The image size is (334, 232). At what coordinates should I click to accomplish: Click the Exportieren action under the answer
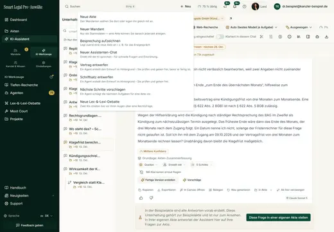click(x=166, y=190)
